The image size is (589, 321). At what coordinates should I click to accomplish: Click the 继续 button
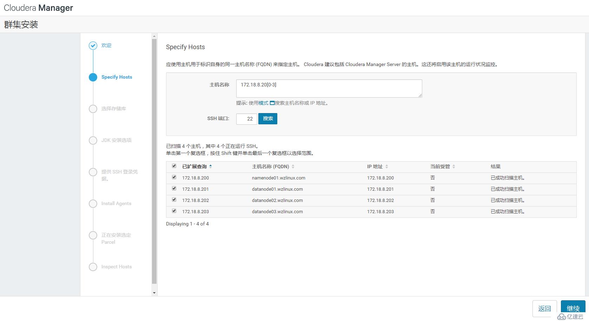pos(573,308)
